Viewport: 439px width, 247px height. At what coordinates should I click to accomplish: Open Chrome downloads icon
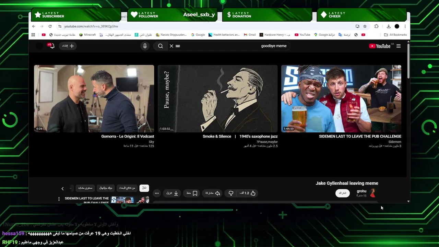point(389,26)
